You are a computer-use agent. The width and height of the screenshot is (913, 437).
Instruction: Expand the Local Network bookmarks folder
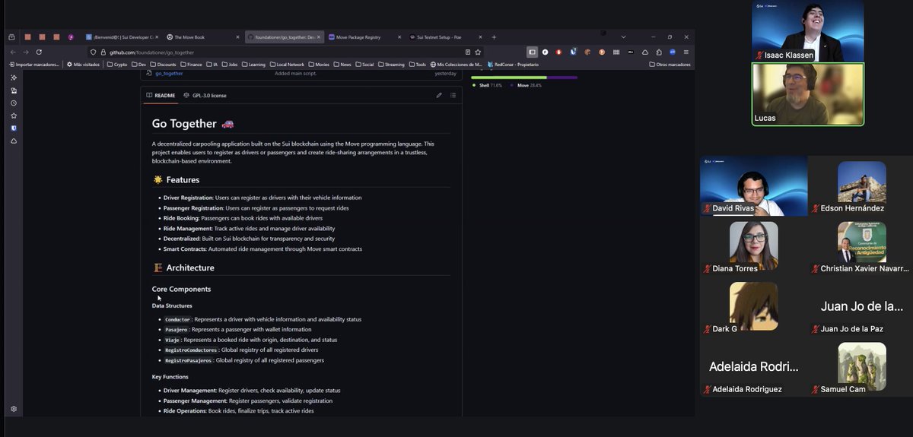click(x=286, y=65)
